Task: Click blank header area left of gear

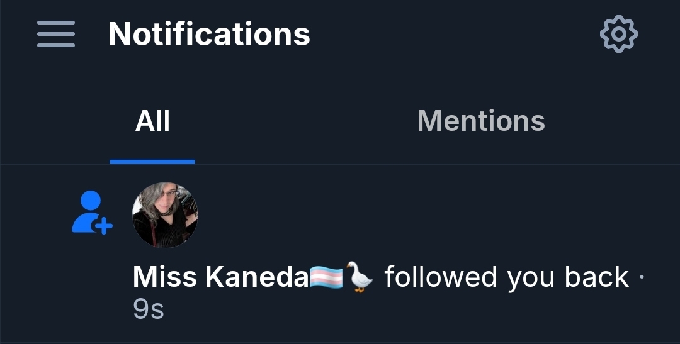Action: (455, 34)
